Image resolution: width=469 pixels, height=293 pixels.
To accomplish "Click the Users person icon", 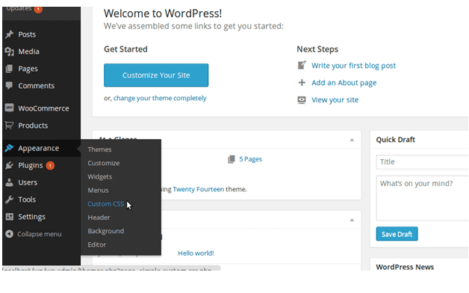I will pos(9,182).
